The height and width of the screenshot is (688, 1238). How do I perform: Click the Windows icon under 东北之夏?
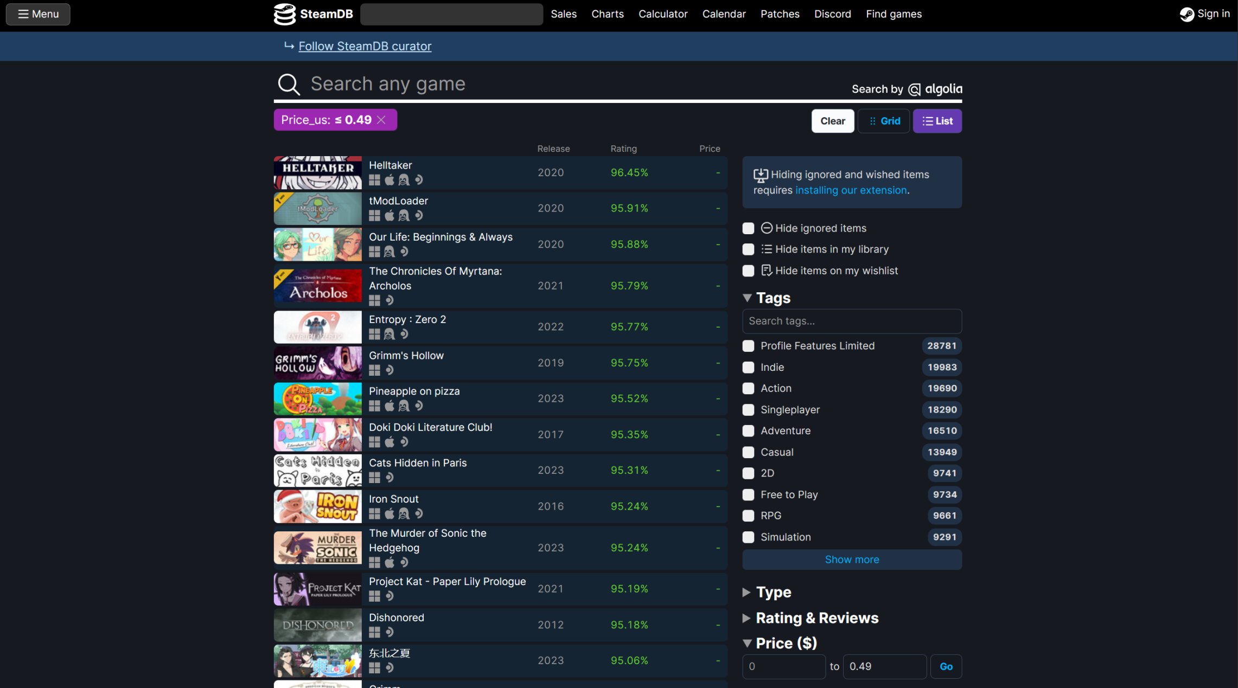[374, 668]
